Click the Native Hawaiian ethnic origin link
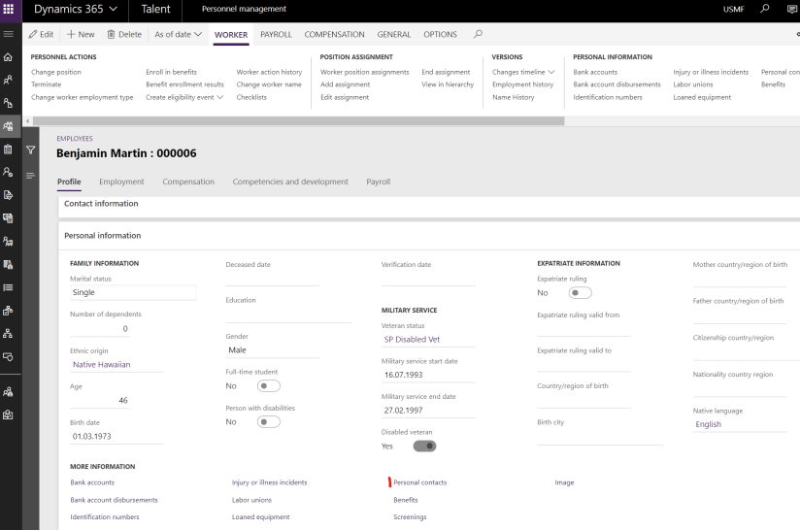The height and width of the screenshot is (530, 800). click(x=102, y=364)
